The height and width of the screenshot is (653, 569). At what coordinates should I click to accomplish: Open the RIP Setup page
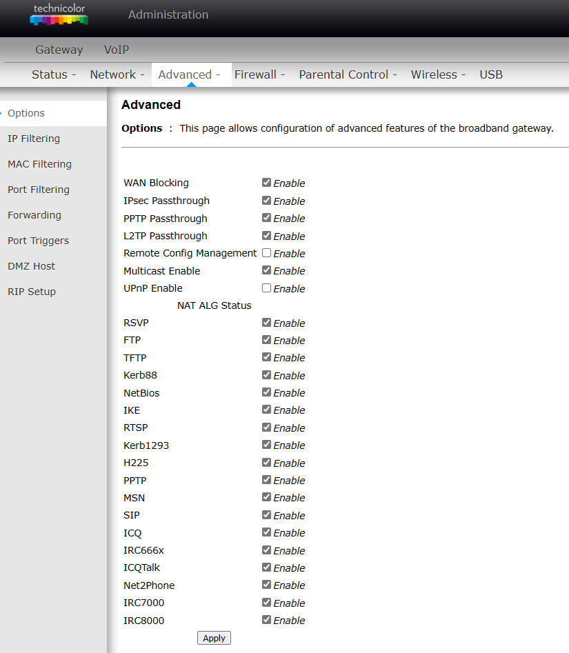32,292
